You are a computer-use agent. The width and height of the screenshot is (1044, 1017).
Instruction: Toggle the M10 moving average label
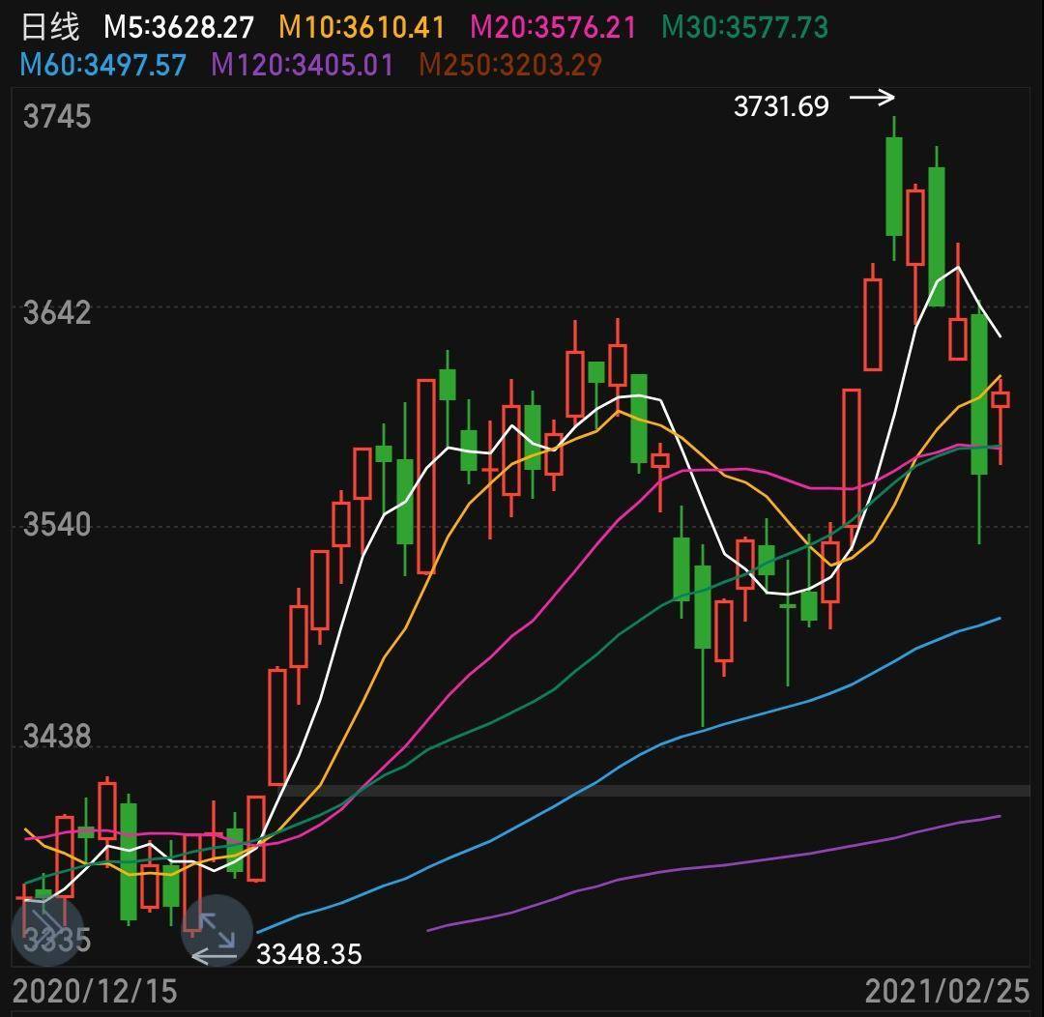tap(362, 27)
